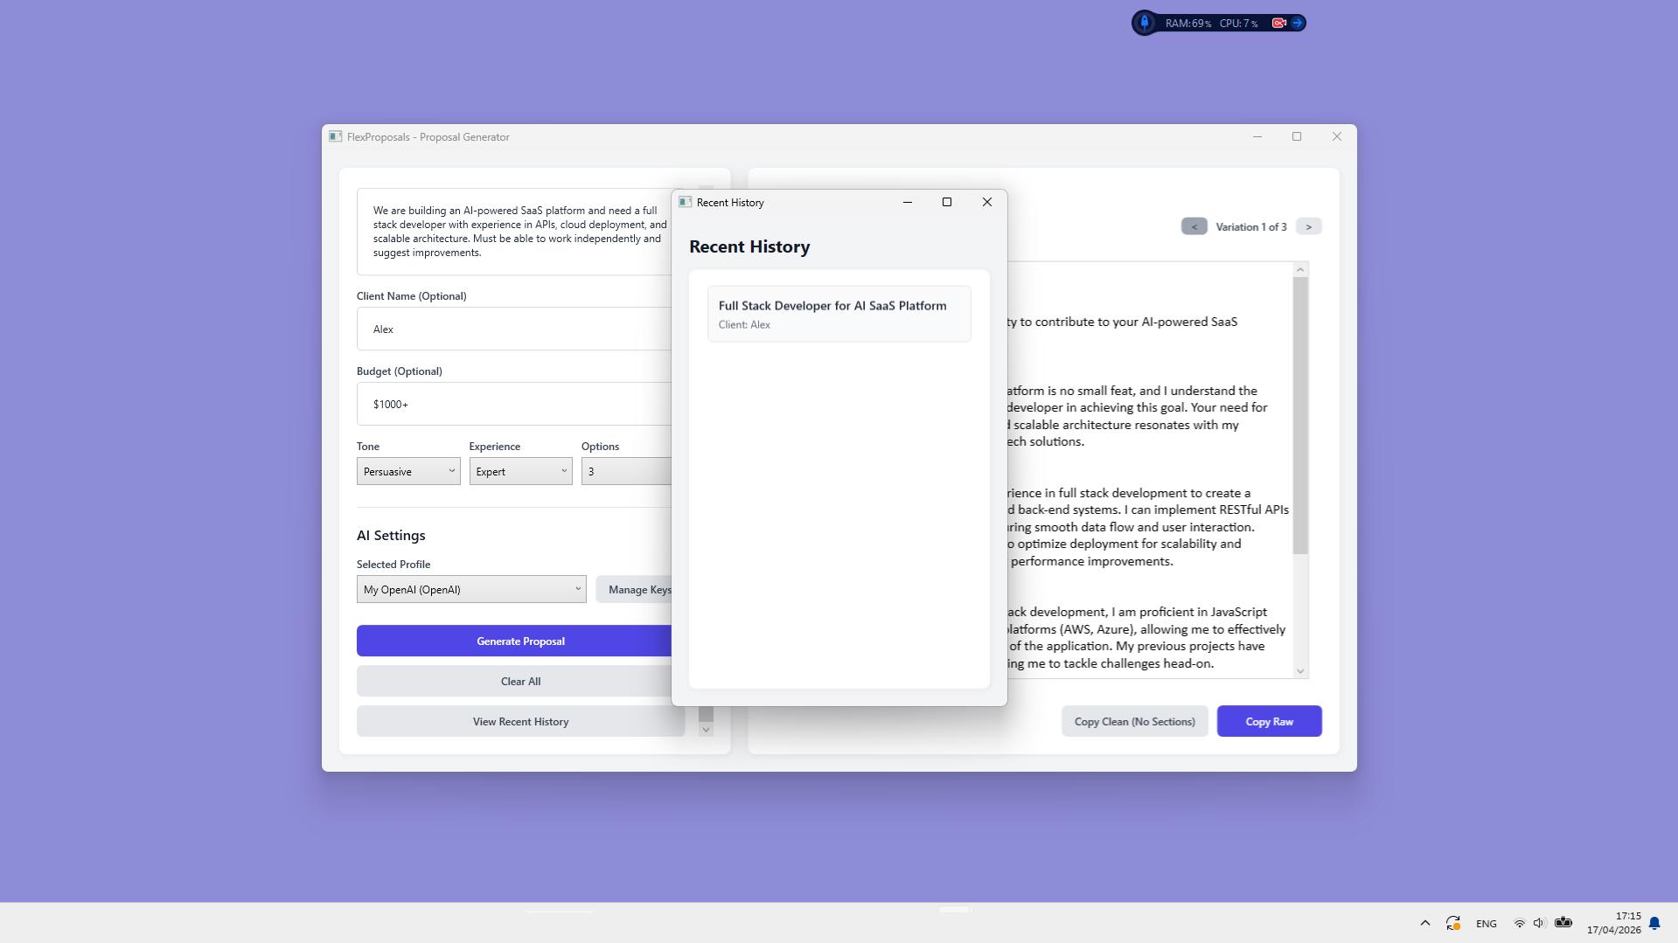Screen dimensions: 1678x943
Task: Click the proposal scrollbar up arrow
Action: point(1300,269)
